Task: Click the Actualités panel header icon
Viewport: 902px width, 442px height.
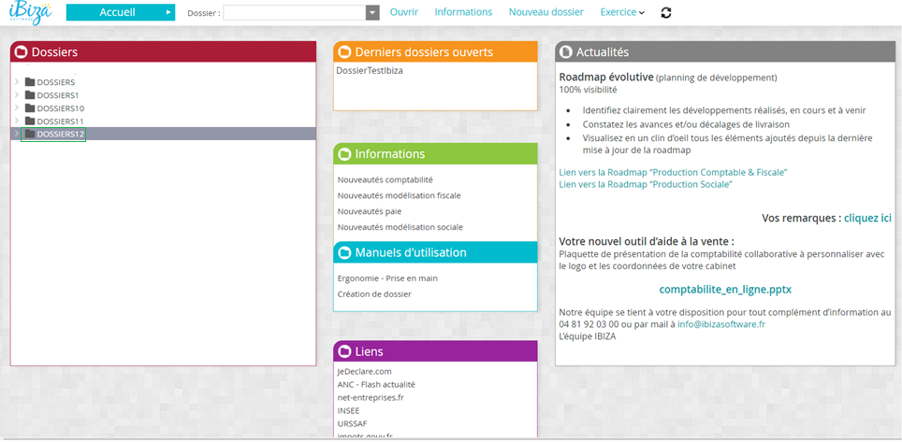Action: (566, 52)
